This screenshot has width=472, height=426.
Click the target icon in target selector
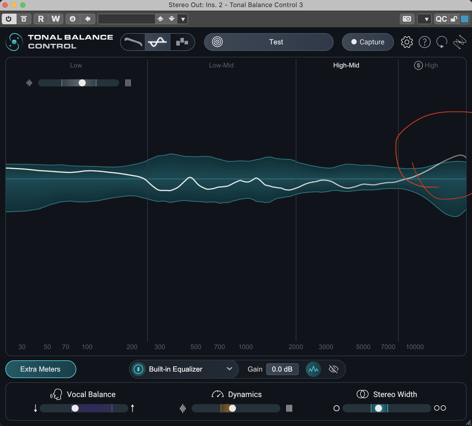217,42
